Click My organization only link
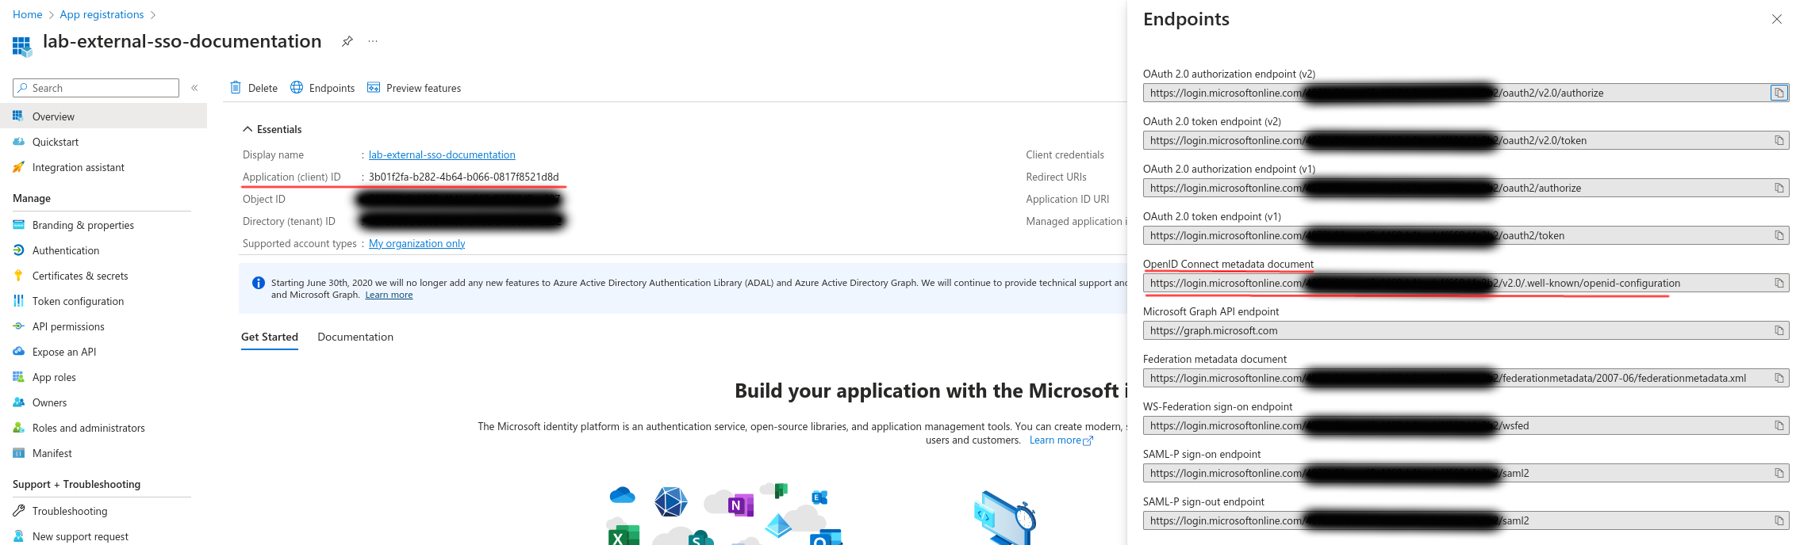 pyautogui.click(x=416, y=243)
